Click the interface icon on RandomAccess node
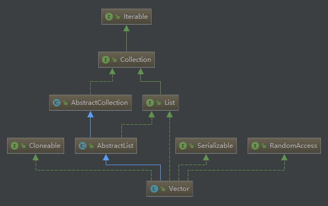This screenshot has height=206, width=328. pyautogui.click(x=255, y=146)
